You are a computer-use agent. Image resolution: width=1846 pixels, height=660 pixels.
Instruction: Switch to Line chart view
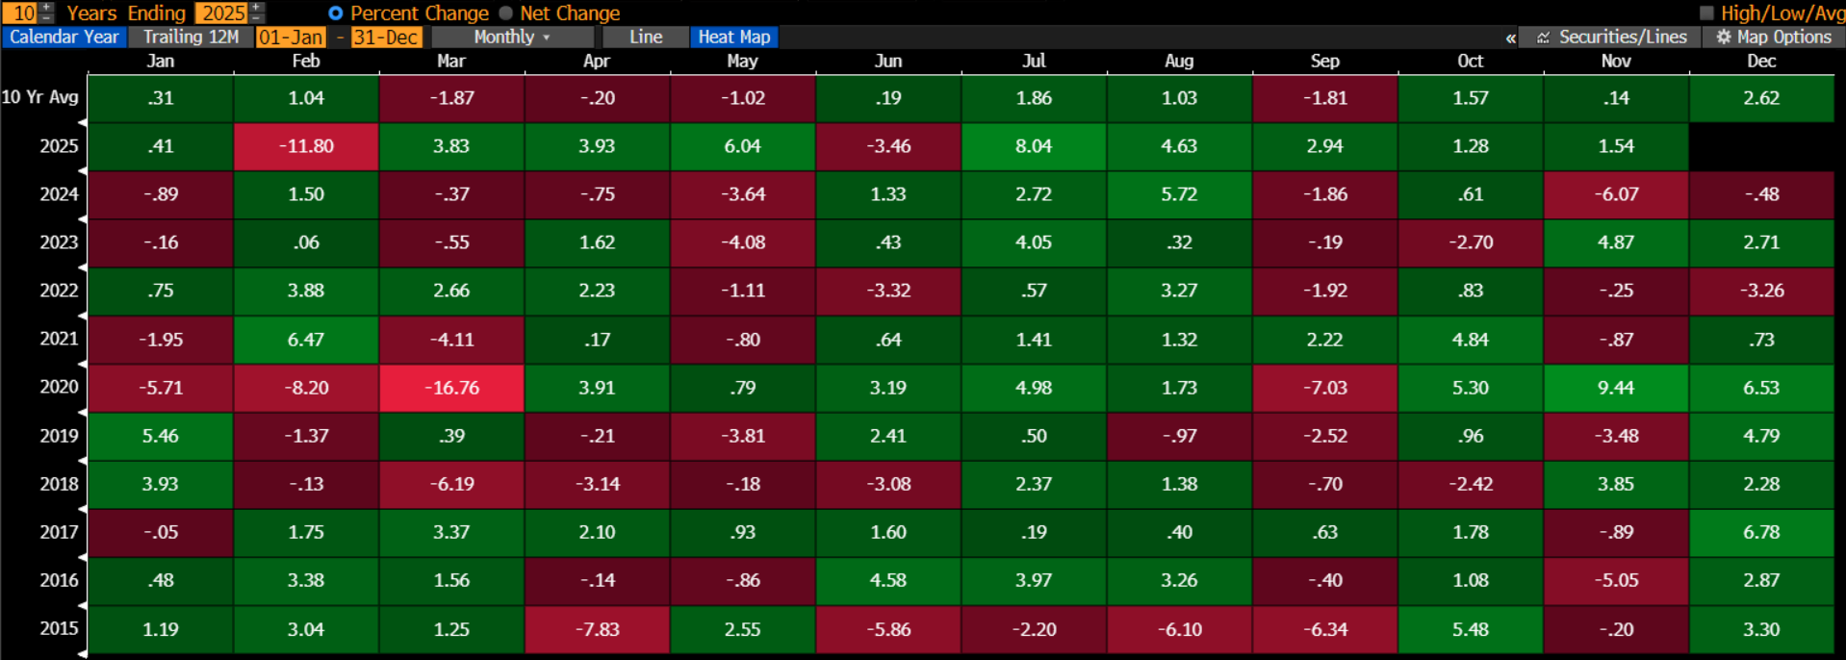646,38
